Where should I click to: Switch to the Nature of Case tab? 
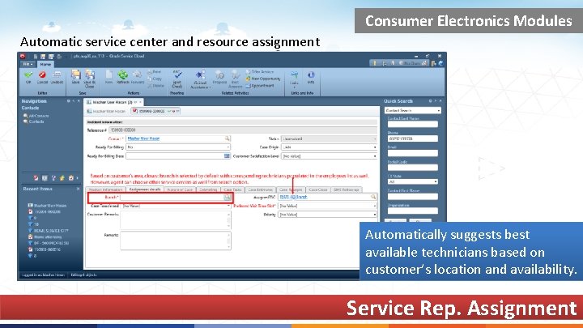point(180,190)
